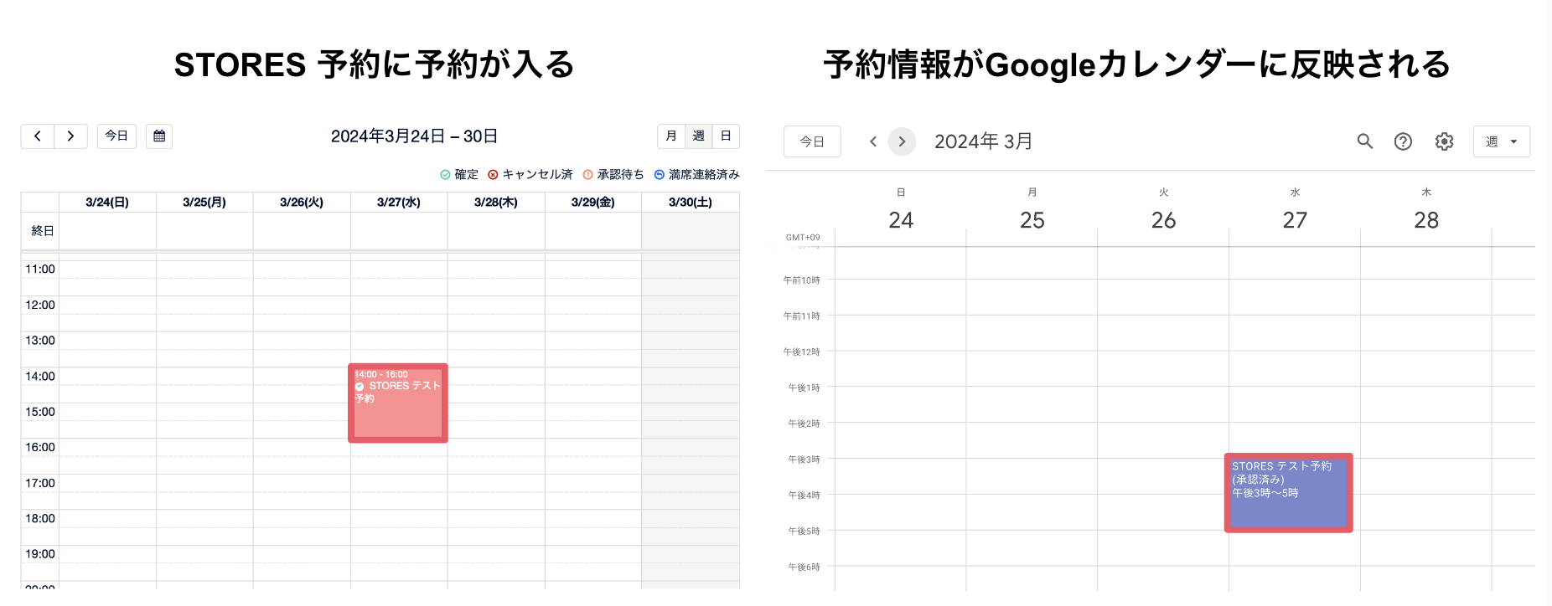Image resolution: width=1552 pixels, height=606 pixels.
Task: Click the 3/24(日) column header
Action: pos(107,203)
